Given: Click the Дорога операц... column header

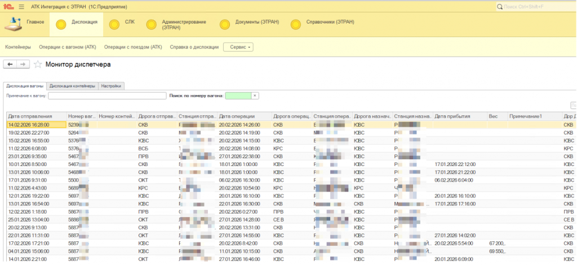Looking at the screenshot, I should tap(292, 116).
